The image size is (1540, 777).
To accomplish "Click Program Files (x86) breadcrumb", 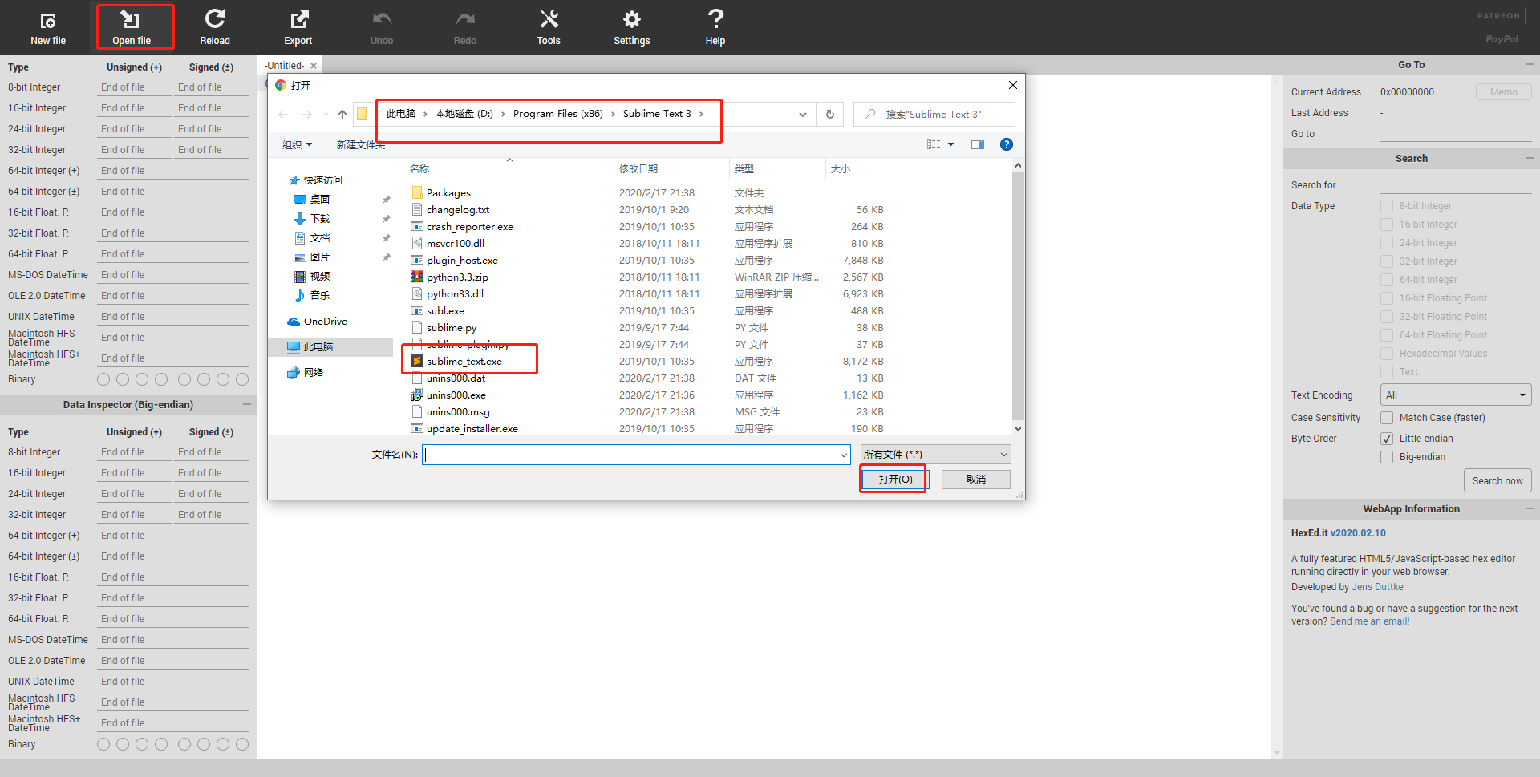I will click(x=557, y=114).
